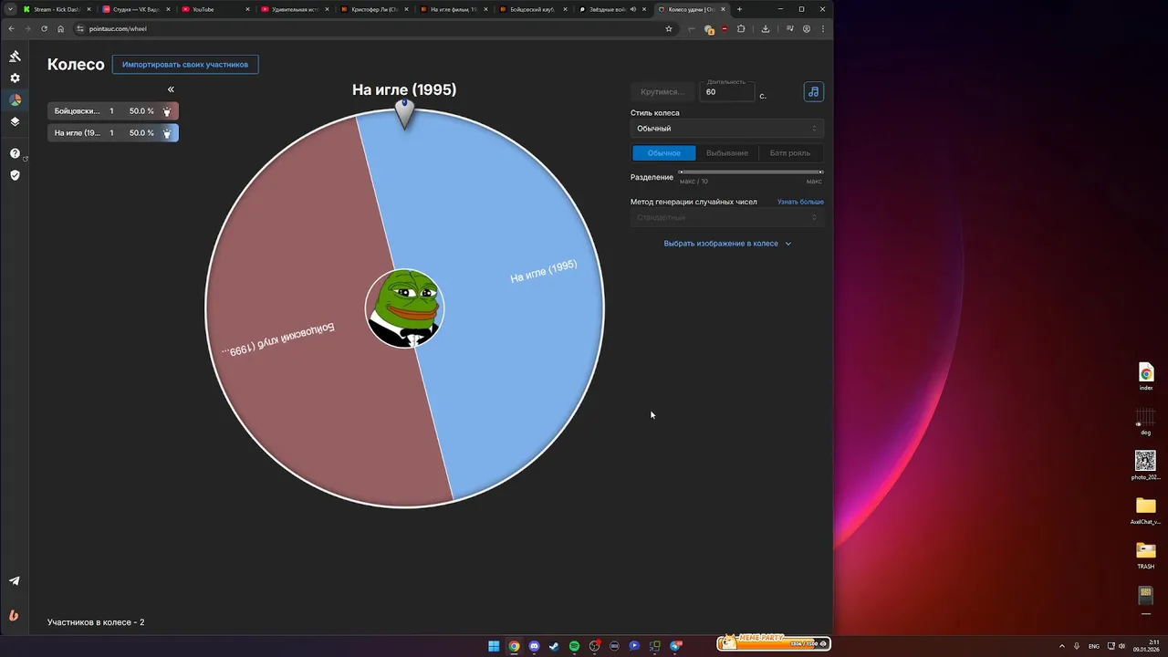Go back in browser
Image resolution: width=1168 pixels, height=657 pixels.
[x=11, y=28]
